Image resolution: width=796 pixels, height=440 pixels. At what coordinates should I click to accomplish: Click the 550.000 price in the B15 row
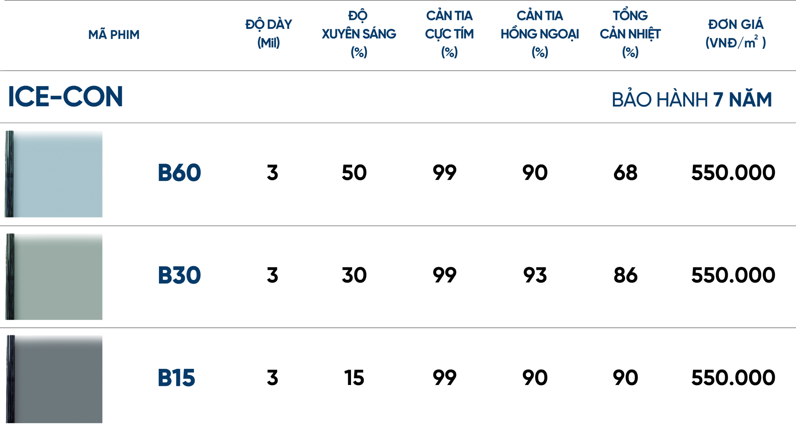point(733,378)
